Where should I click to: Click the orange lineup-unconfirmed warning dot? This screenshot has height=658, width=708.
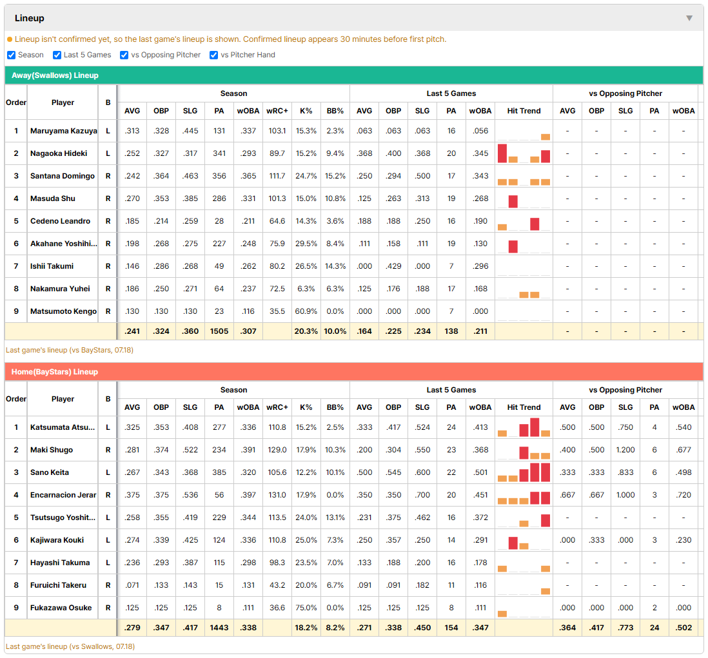[10, 40]
